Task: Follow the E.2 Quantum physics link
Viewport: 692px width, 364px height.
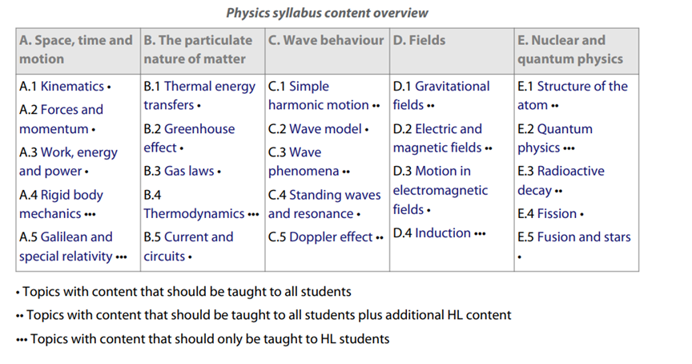Action: point(555,138)
